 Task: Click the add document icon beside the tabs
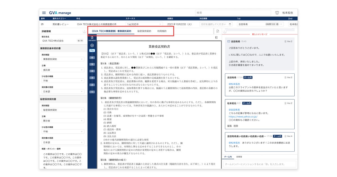(218, 31)
